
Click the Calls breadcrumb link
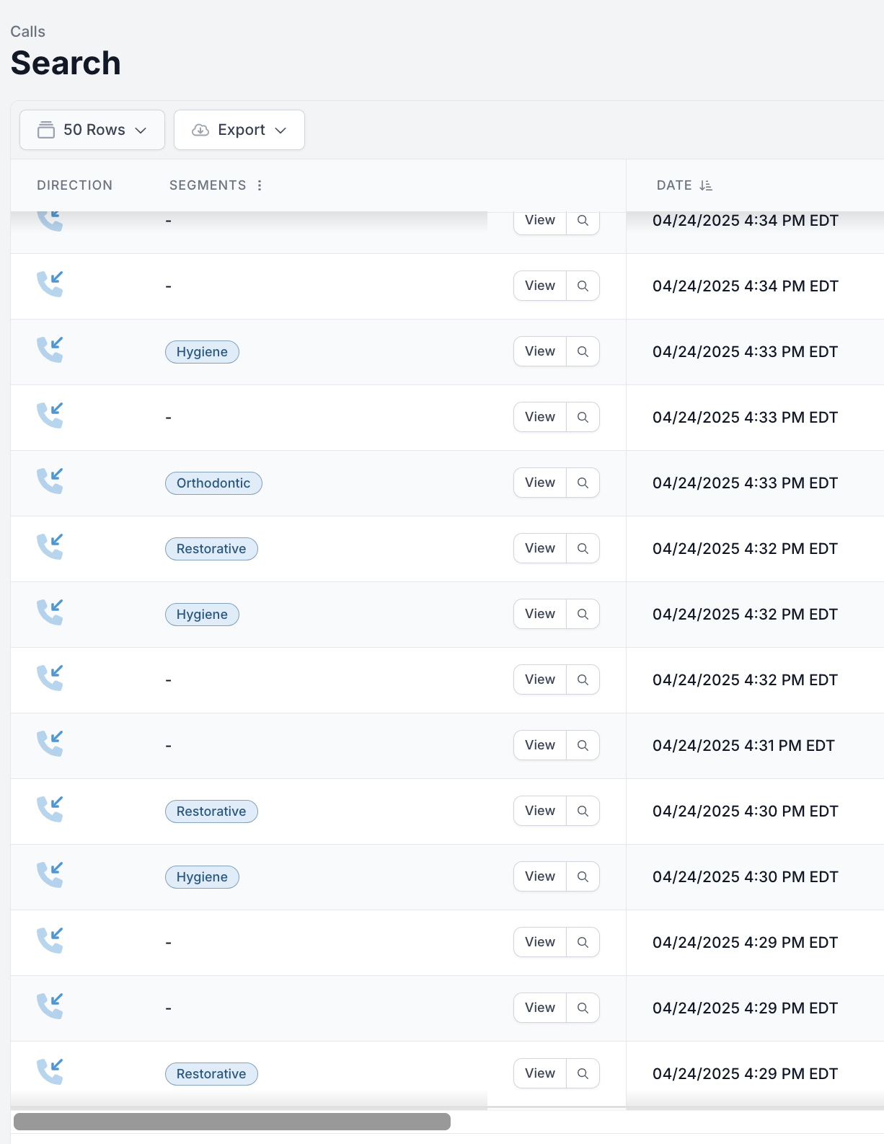pos(28,32)
